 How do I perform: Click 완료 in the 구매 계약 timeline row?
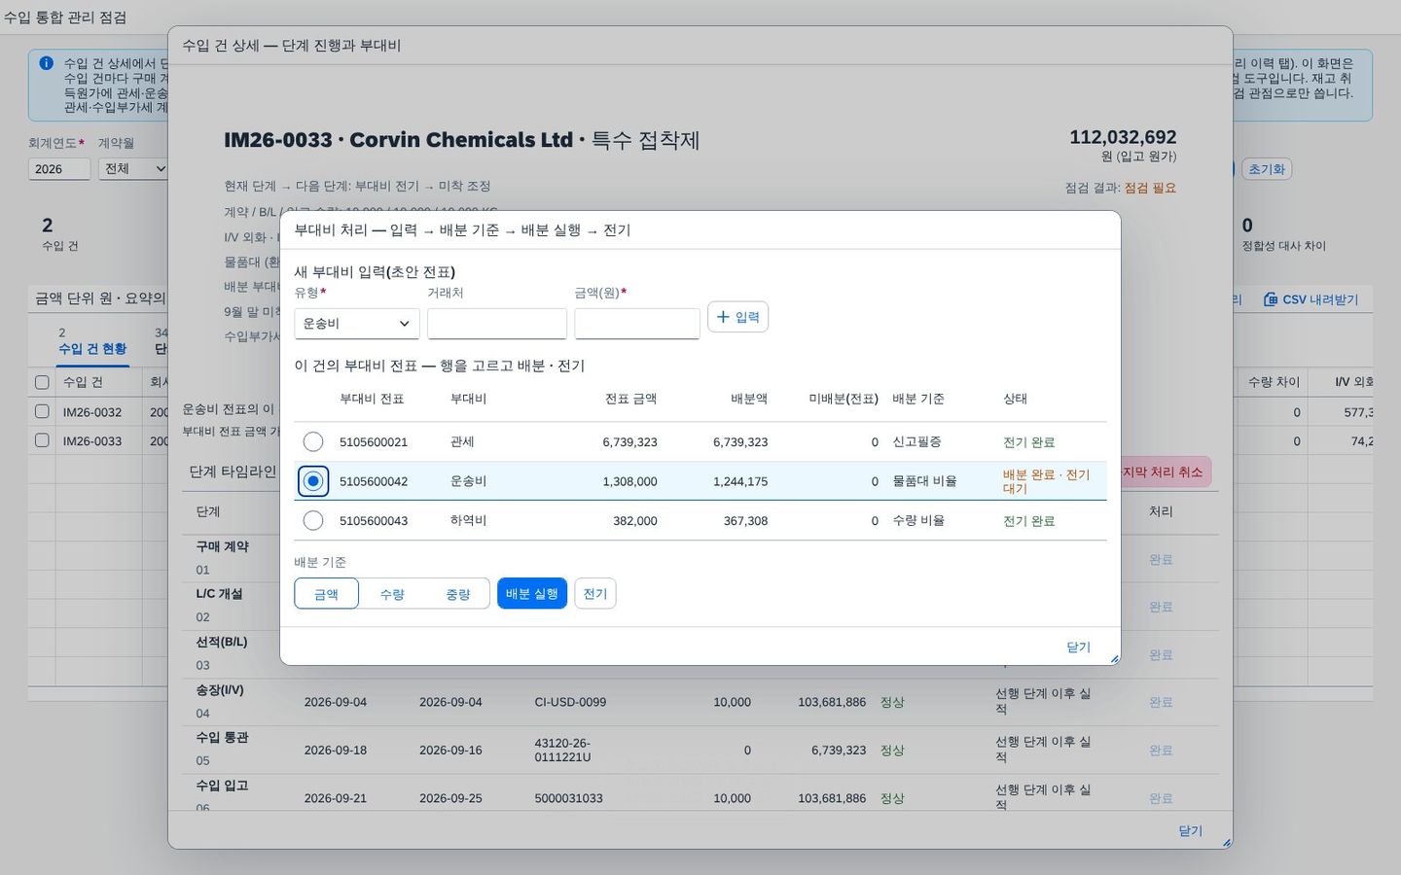pos(1161,559)
